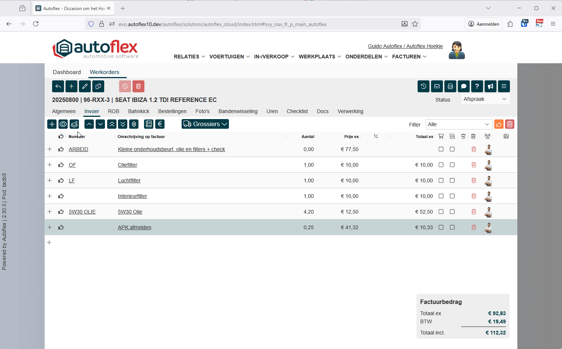Screen dimensions: 562x349
Task: Click the eye view icon in the line toolbar
Action: [63, 124]
